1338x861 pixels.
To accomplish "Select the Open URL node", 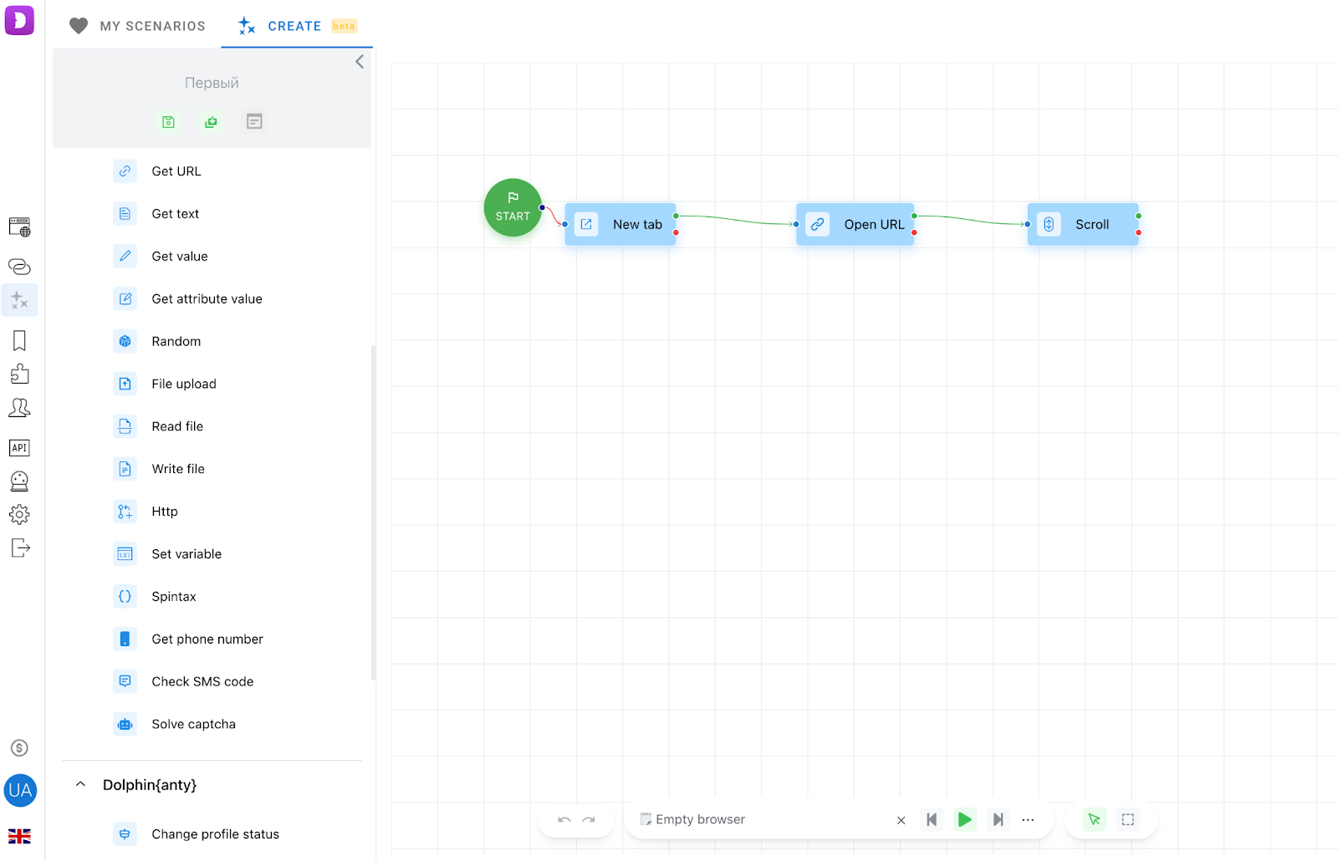I will (x=855, y=224).
